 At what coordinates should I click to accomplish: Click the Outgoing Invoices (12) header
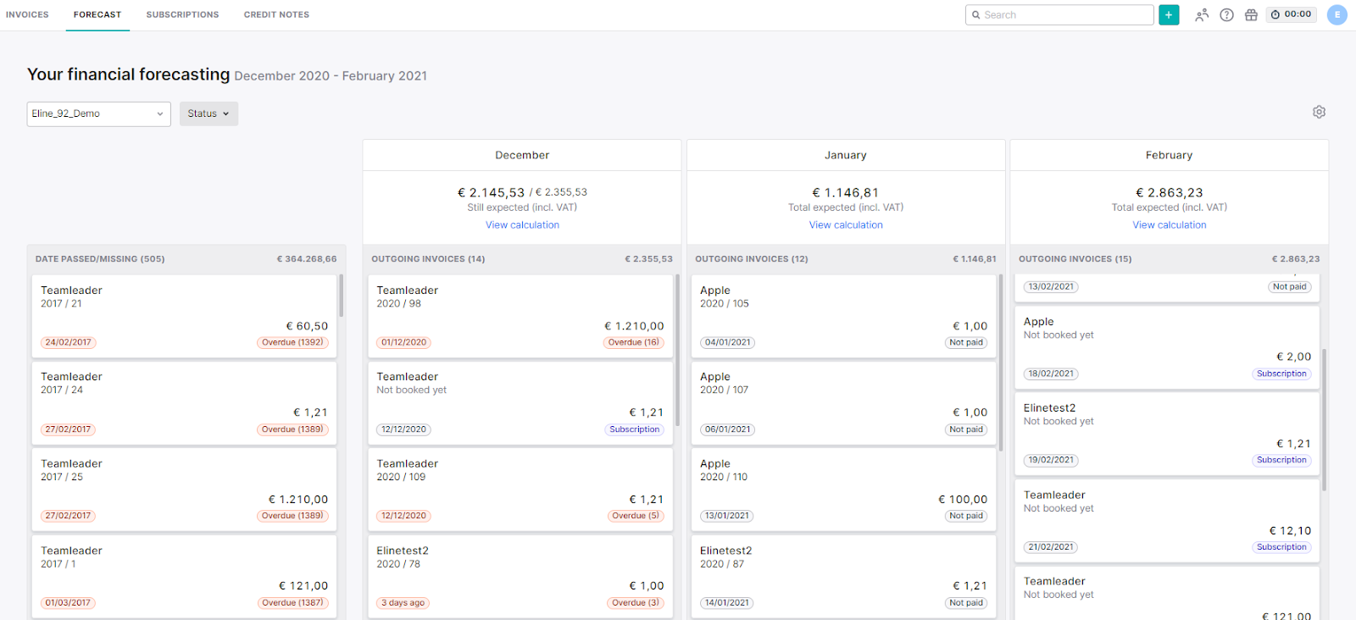tap(752, 259)
